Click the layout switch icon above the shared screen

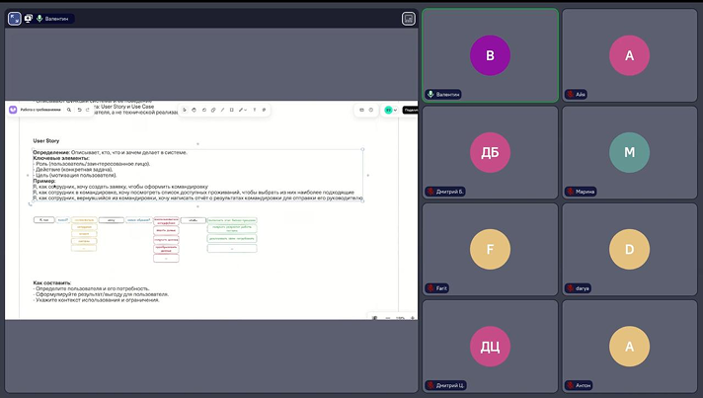(408, 19)
